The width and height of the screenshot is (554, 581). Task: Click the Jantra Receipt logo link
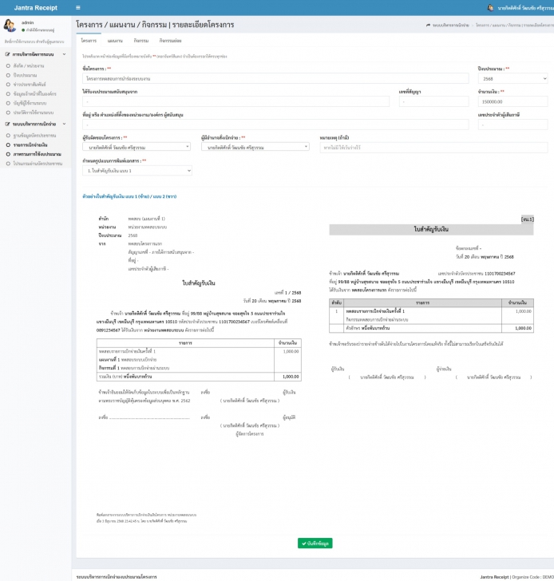point(36,8)
